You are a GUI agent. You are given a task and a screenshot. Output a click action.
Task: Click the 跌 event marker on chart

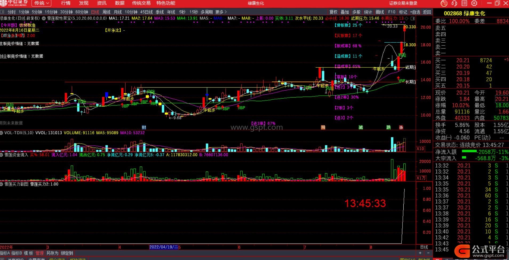click(x=388, y=127)
